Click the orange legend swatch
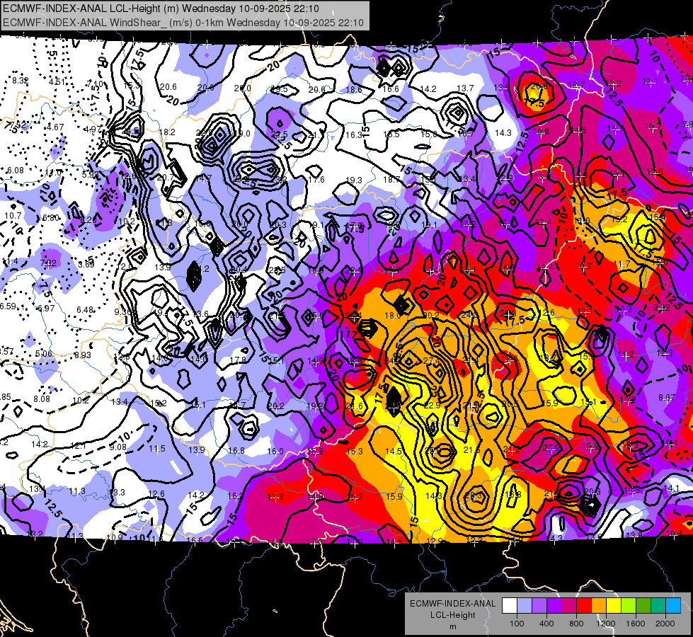The width and height of the screenshot is (693, 637). [598, 606]
